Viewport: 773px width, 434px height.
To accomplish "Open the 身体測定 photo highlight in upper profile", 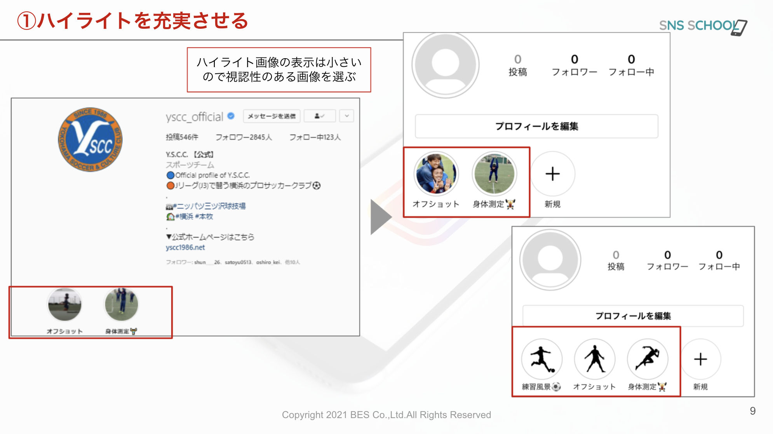I will coord(494,174).
